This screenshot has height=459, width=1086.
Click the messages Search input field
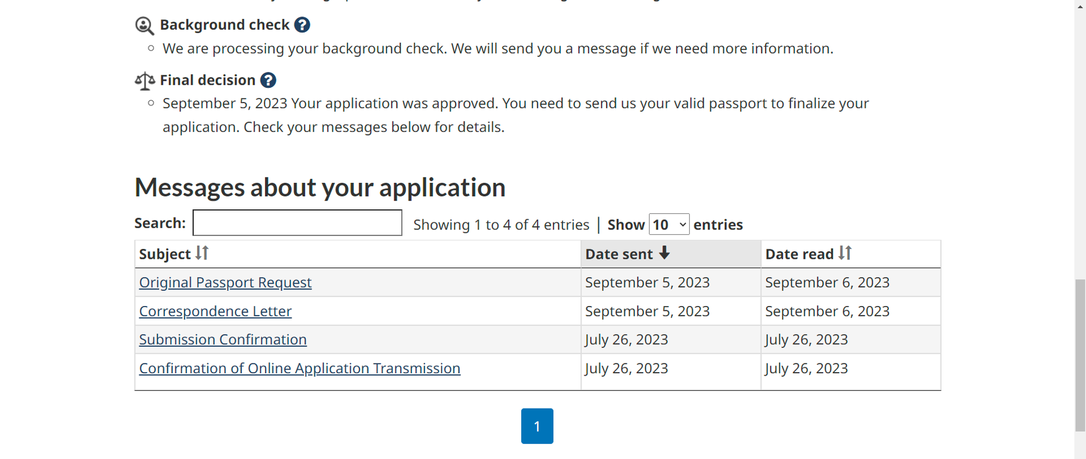[x=298, y=223]
